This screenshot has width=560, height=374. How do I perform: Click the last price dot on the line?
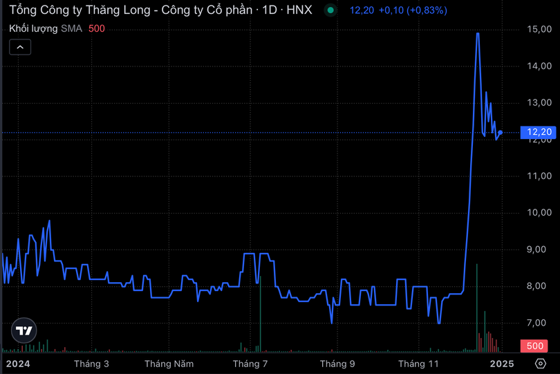(500, 133)
